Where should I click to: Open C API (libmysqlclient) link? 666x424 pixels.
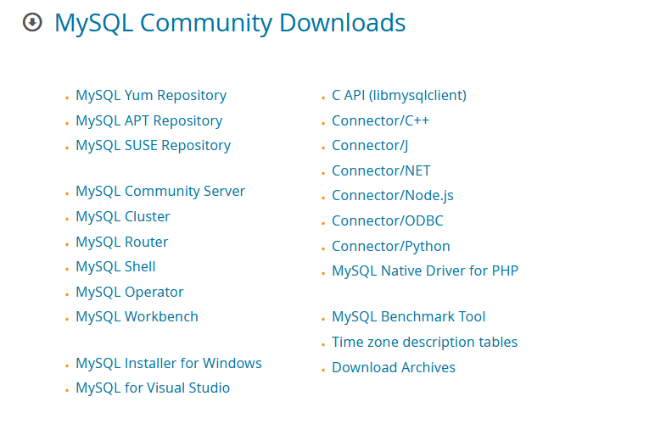(399, 96)
